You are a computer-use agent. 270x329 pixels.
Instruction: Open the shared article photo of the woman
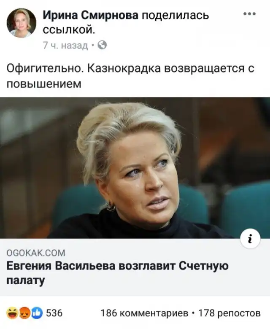coord(135,167)
